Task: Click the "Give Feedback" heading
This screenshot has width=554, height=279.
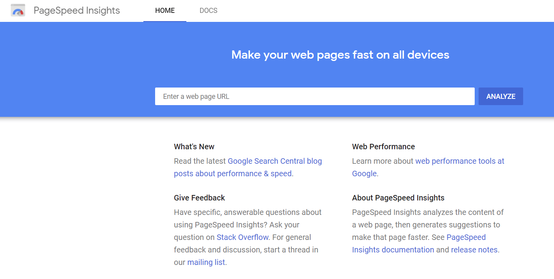Action: click(x=199, y=198)
